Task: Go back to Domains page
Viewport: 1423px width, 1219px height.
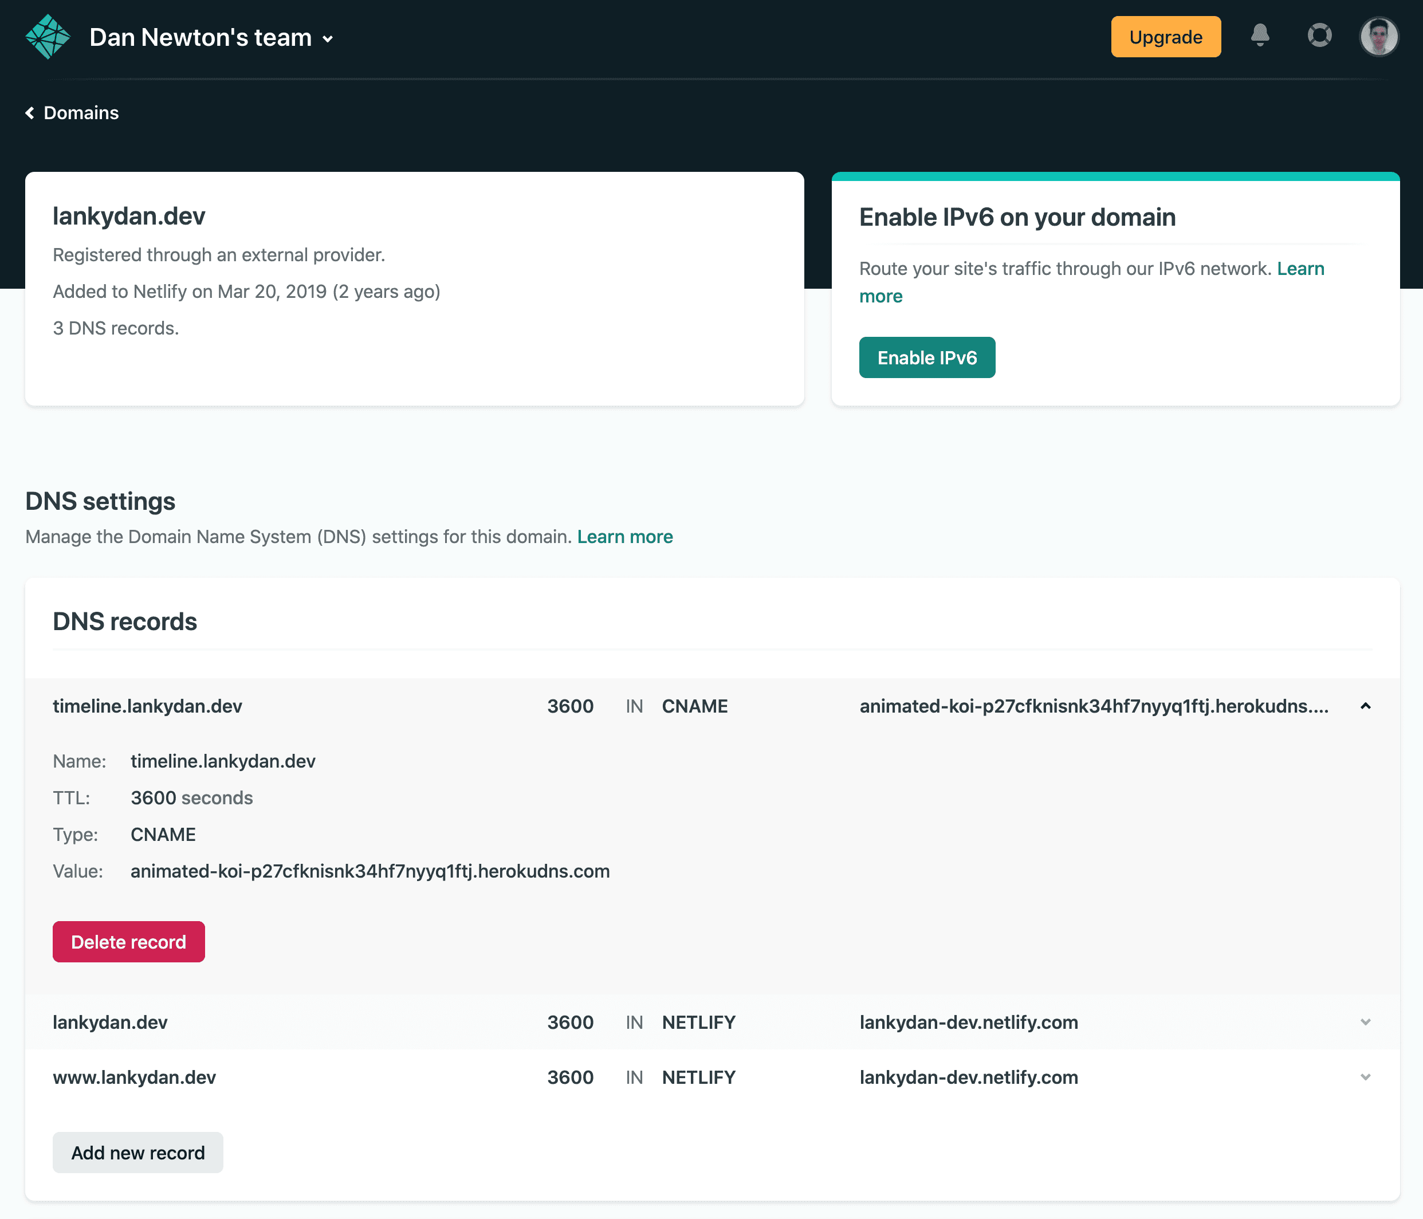Action: (81, 113)
